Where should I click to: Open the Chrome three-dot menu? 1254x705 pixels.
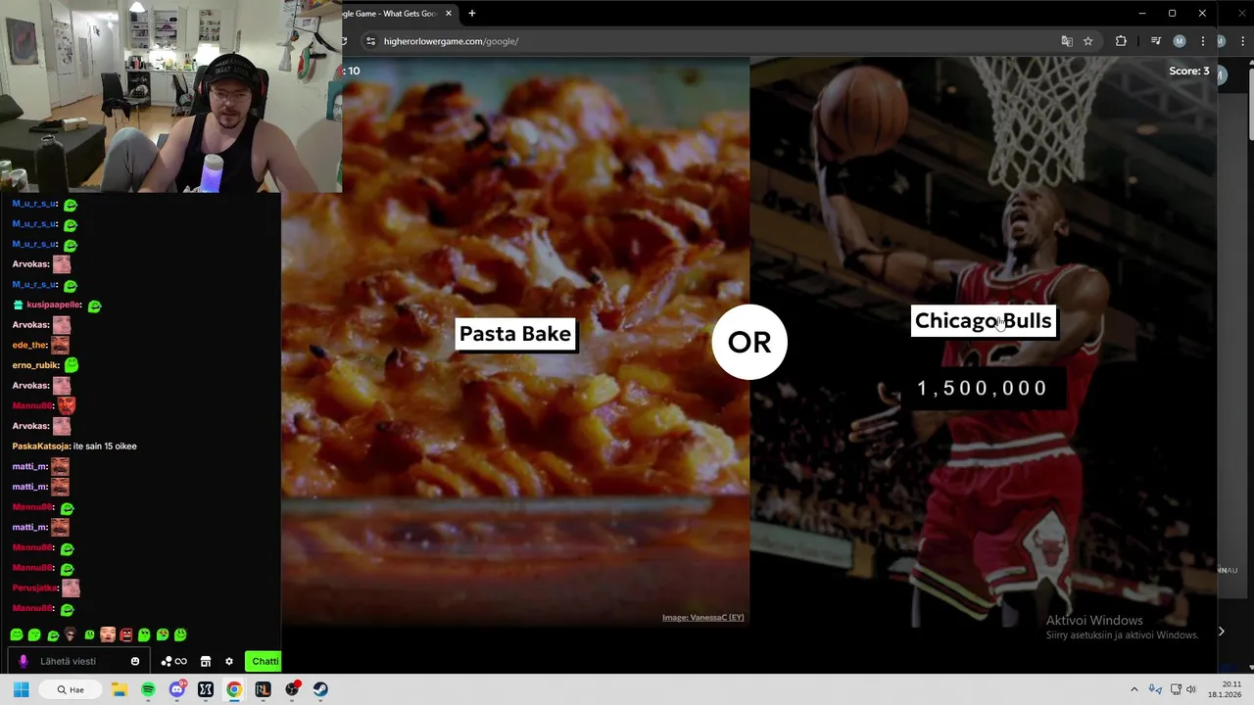tap(1203, 41)
